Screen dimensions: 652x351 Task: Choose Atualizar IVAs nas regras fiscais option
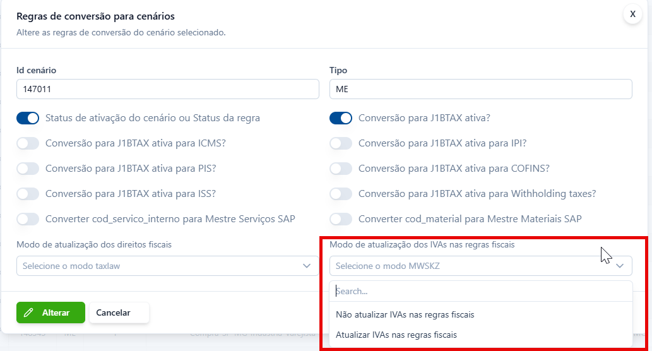point(481,335)
